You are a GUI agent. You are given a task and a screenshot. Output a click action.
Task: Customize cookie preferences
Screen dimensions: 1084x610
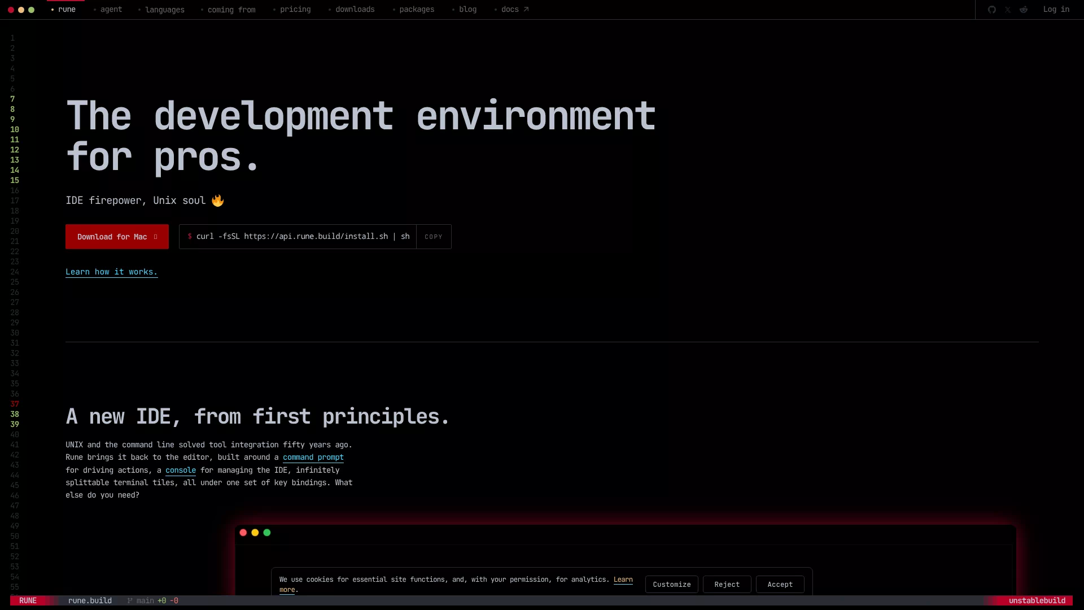coord(672,585)
